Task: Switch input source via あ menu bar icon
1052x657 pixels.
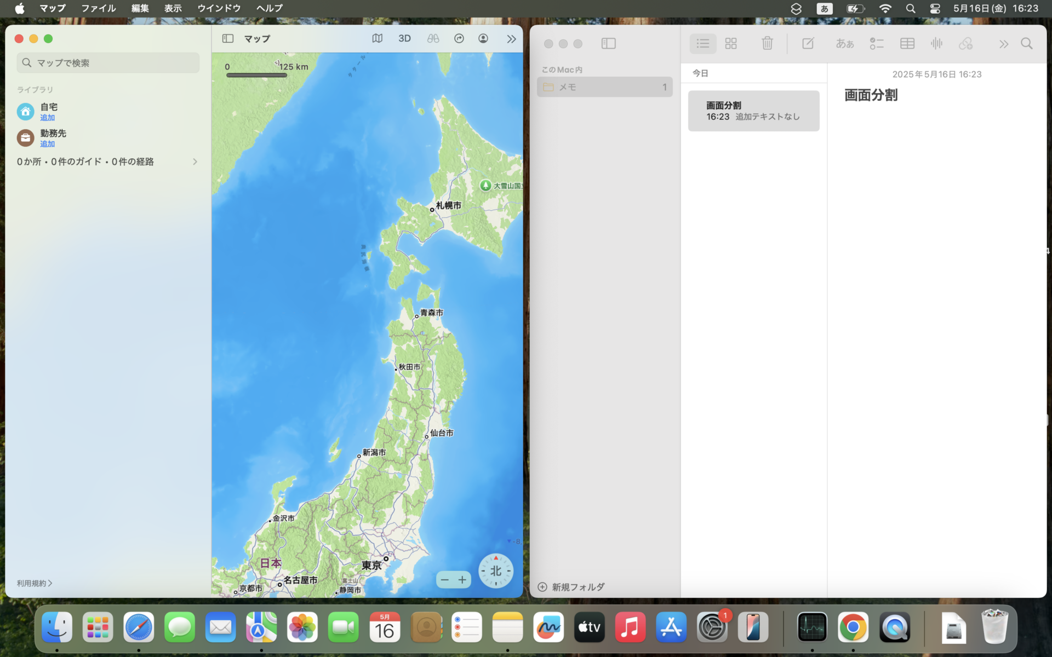Action: click(824, 8)
